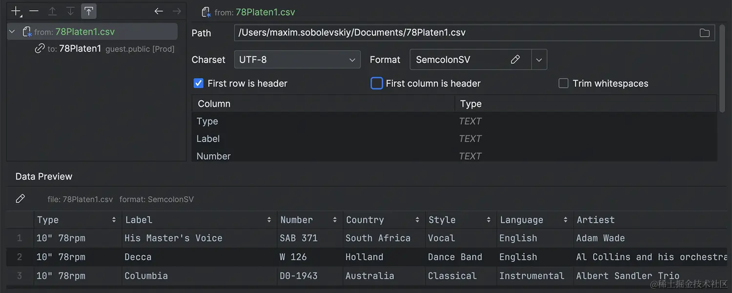The width and height of the screenshot is (732, 293).
Task: Click the add source plus icon
Action: coord(16,11)
